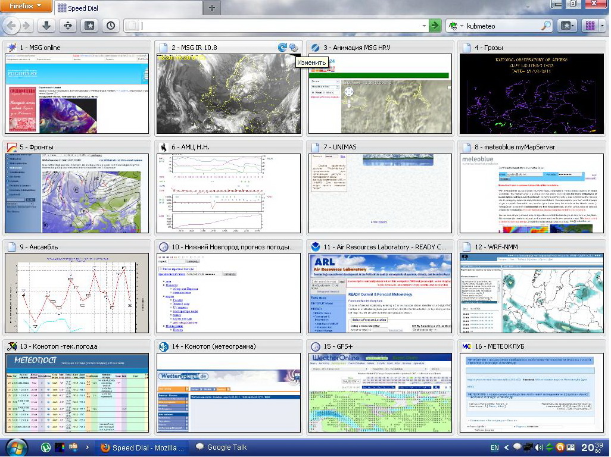The height and width of the screenshot is (457, 611).
Task: Open History via the clock icon
Action: coord(110,26)
